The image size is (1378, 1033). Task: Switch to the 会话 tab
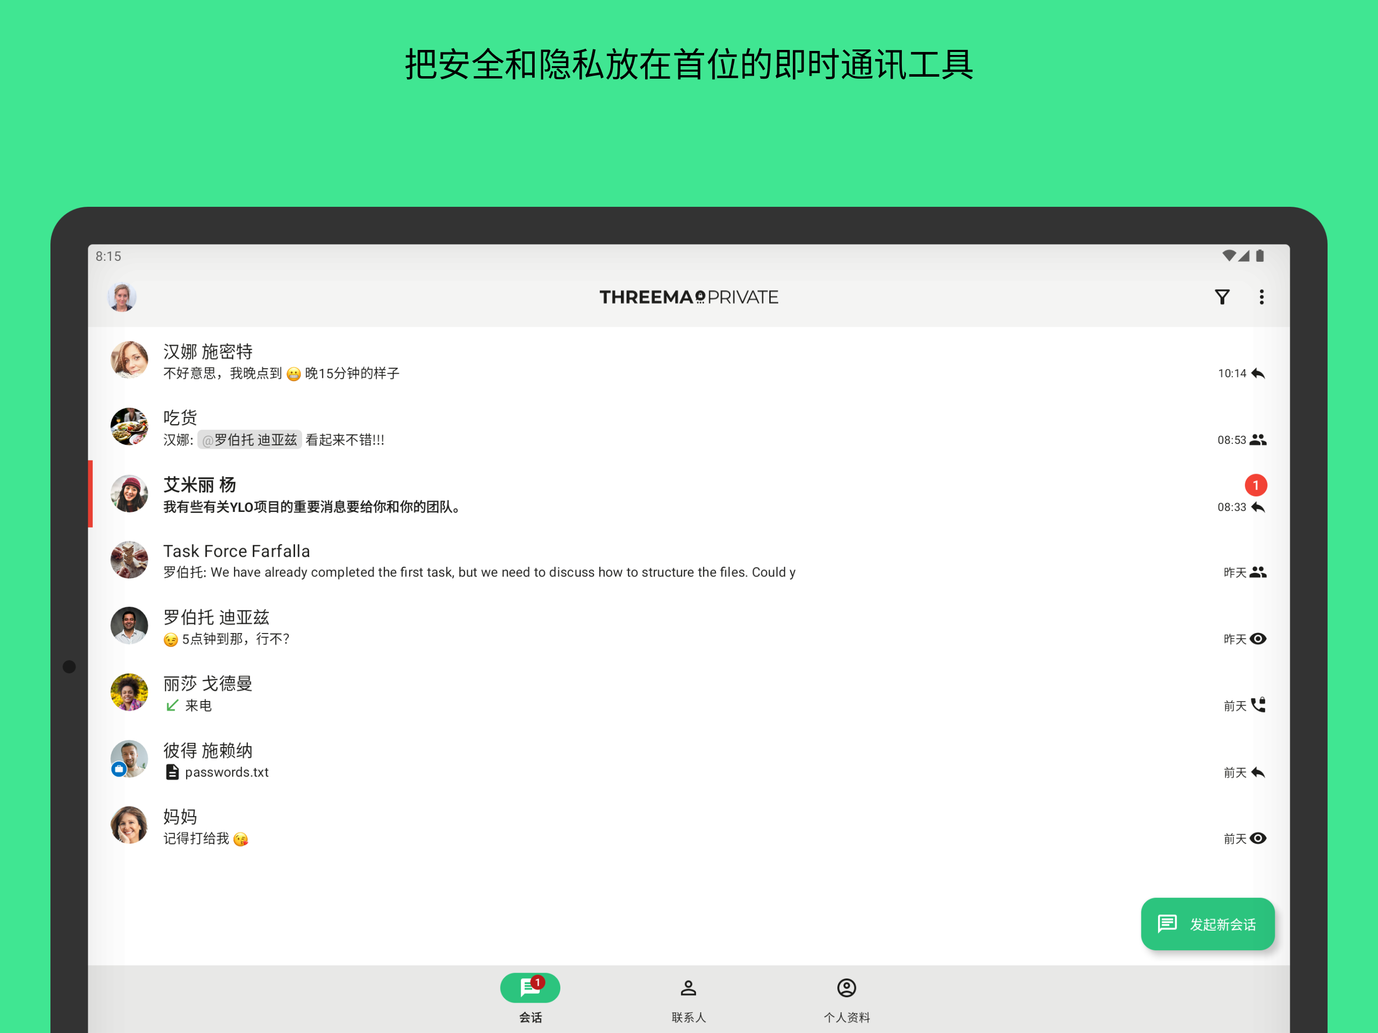530,998
